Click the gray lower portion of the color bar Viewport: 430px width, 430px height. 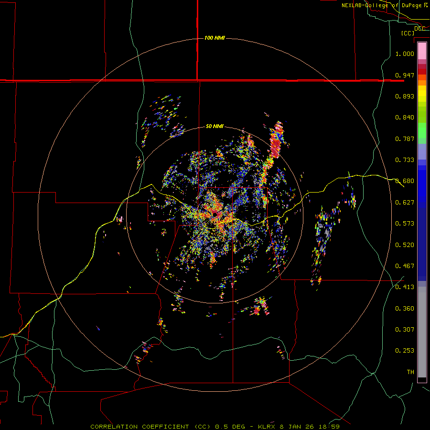pos(422,332)
